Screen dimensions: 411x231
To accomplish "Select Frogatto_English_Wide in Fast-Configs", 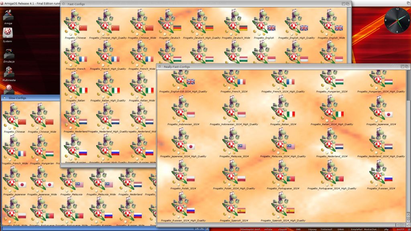I will point(331,24).
